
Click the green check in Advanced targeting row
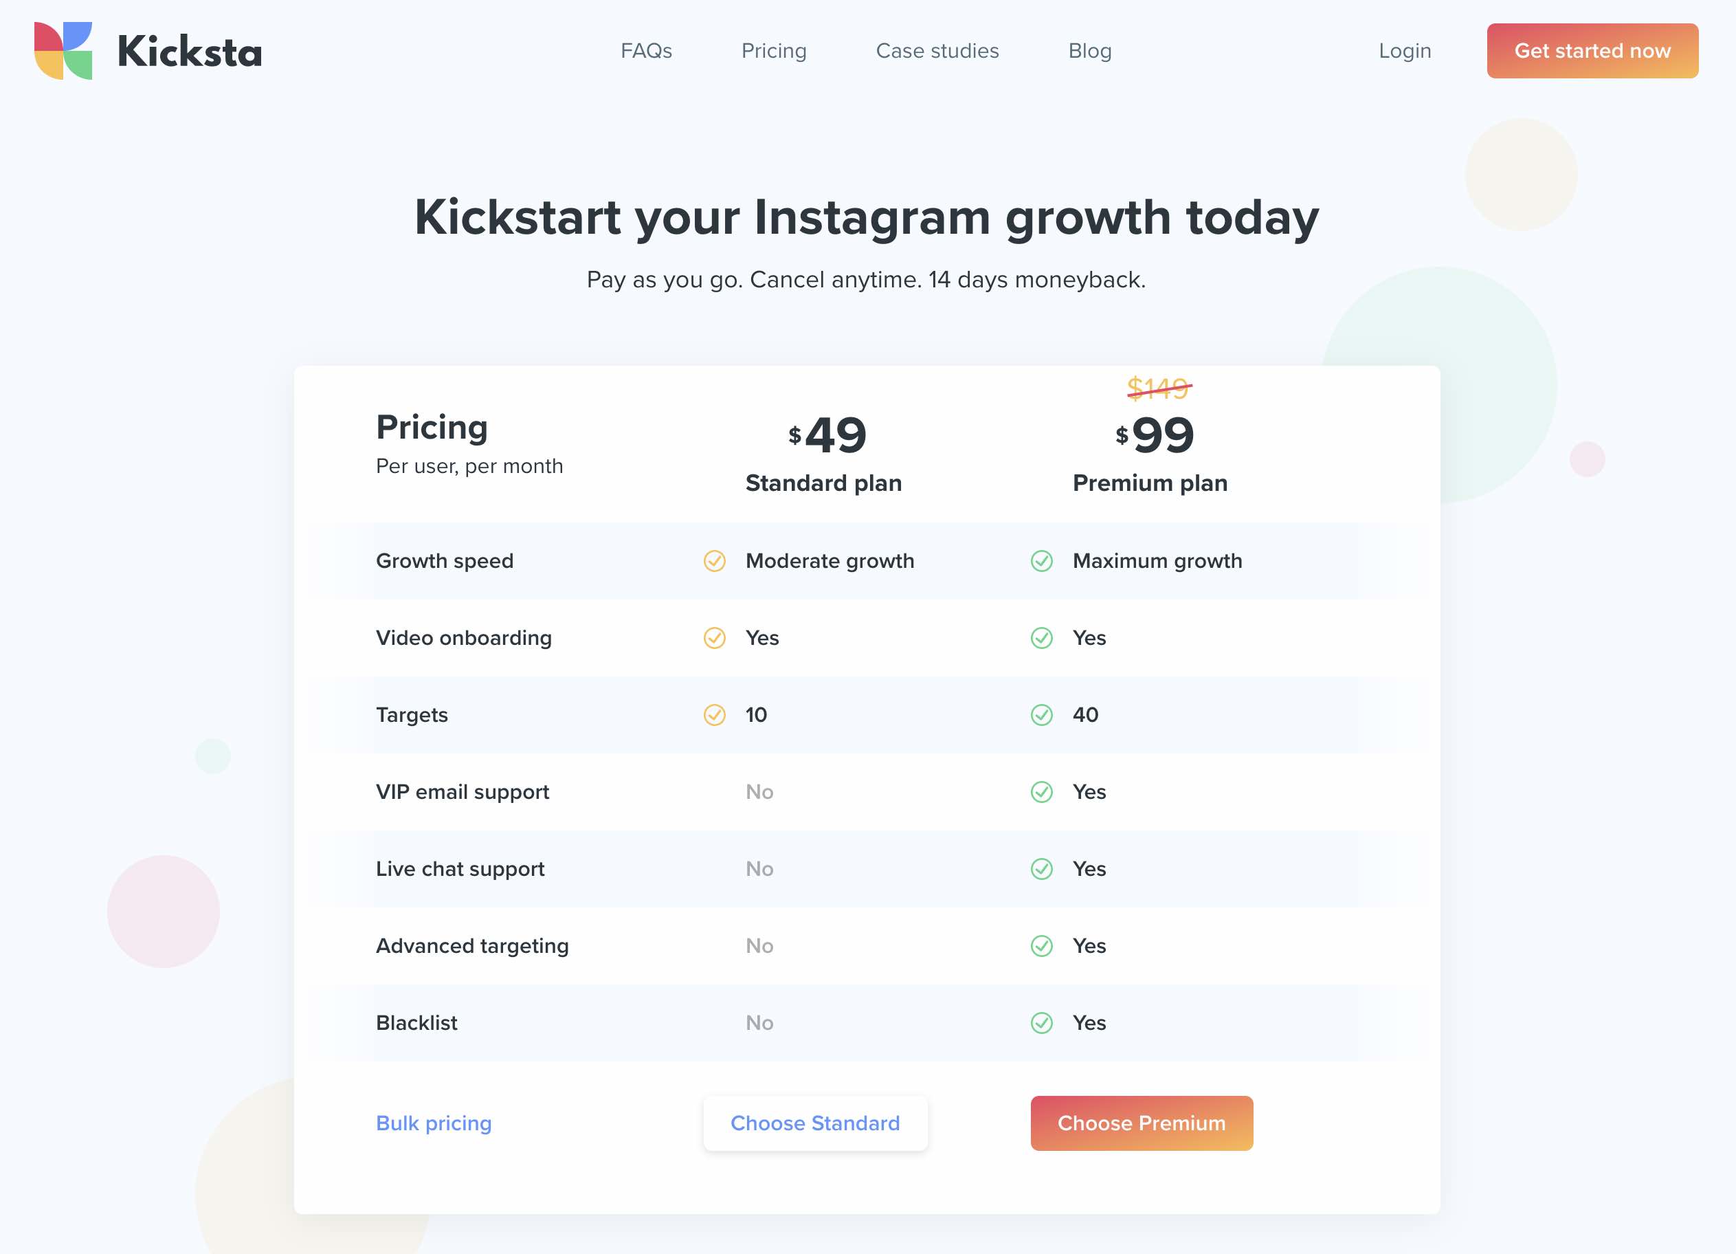[1041, 946]
